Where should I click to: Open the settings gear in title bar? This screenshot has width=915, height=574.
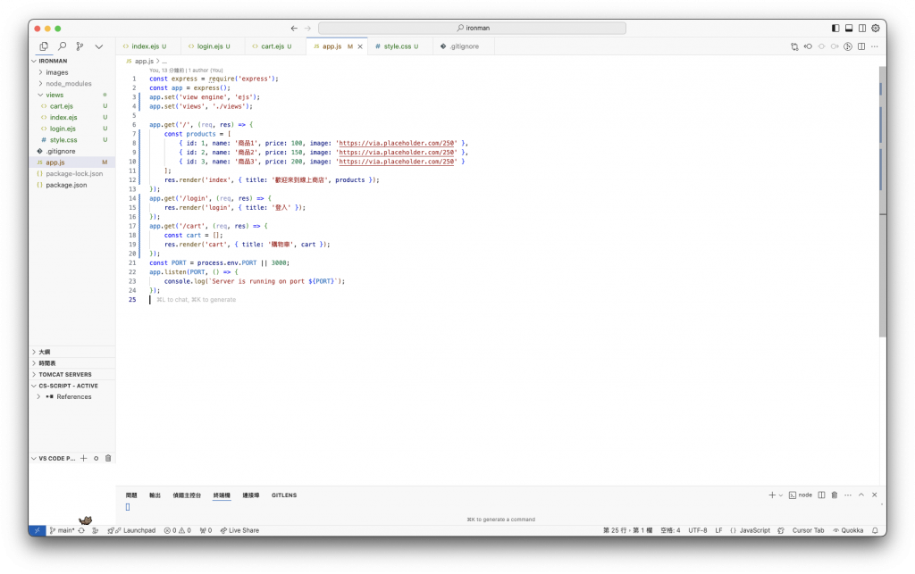coord(876,28)
